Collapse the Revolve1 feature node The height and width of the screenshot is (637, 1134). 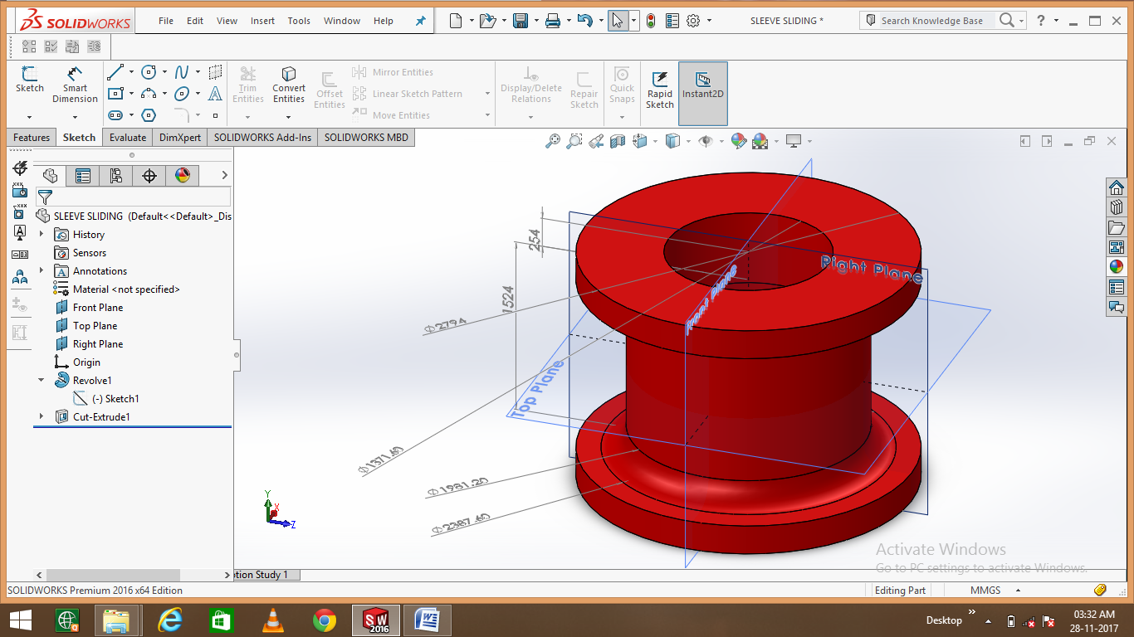click(42, 381)
